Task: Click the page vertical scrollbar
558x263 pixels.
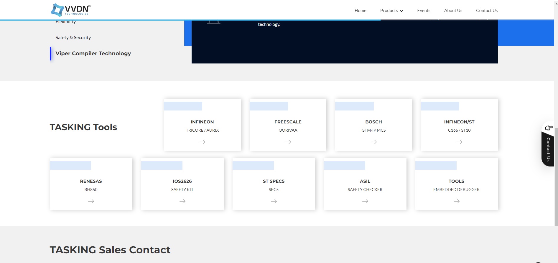Action: click(556, 176)
